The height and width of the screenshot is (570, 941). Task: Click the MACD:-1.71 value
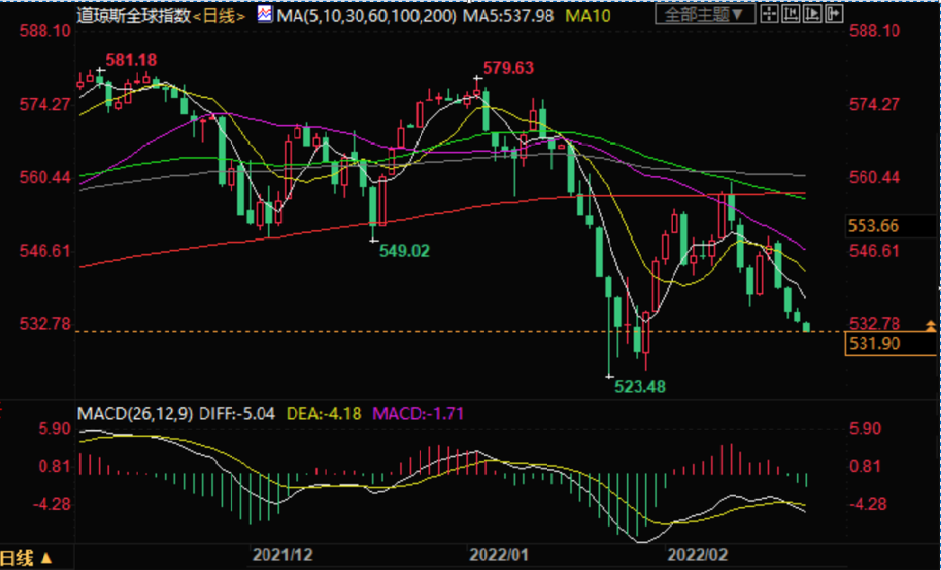(x=418, y=414)
